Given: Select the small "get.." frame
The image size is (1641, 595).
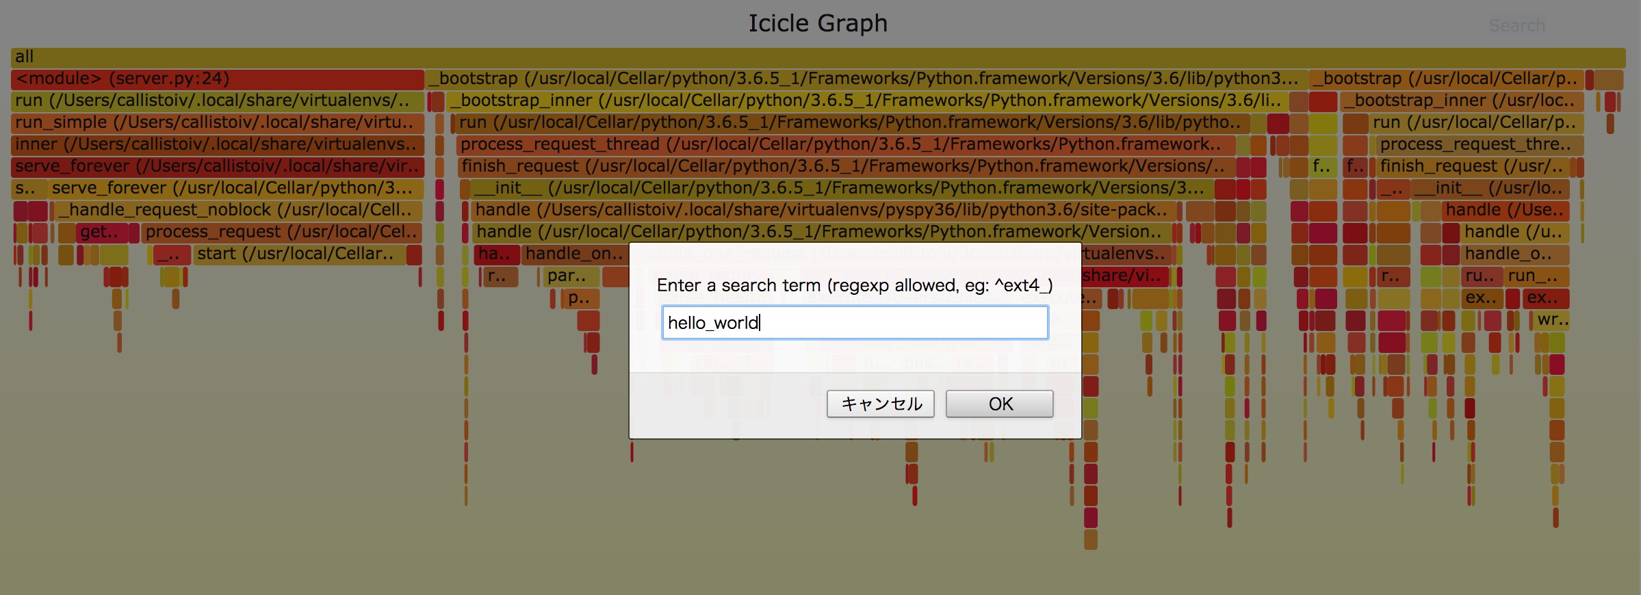Looking at the screenshot, I should coord(101,232).
